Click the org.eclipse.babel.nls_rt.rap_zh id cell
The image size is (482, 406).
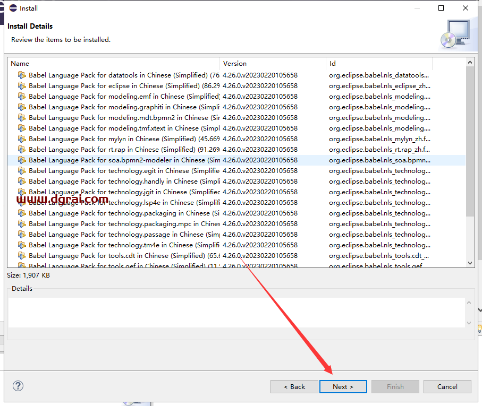[379, 150]
